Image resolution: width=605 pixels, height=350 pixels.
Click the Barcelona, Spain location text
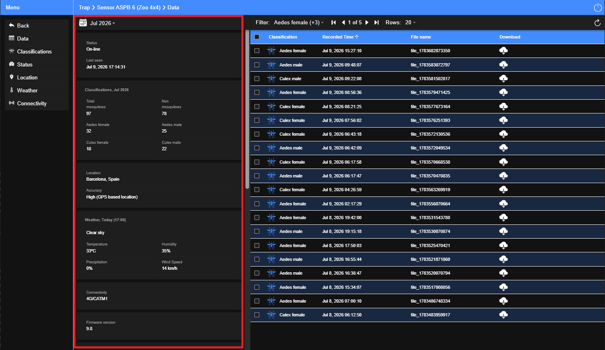coord(103,179)
